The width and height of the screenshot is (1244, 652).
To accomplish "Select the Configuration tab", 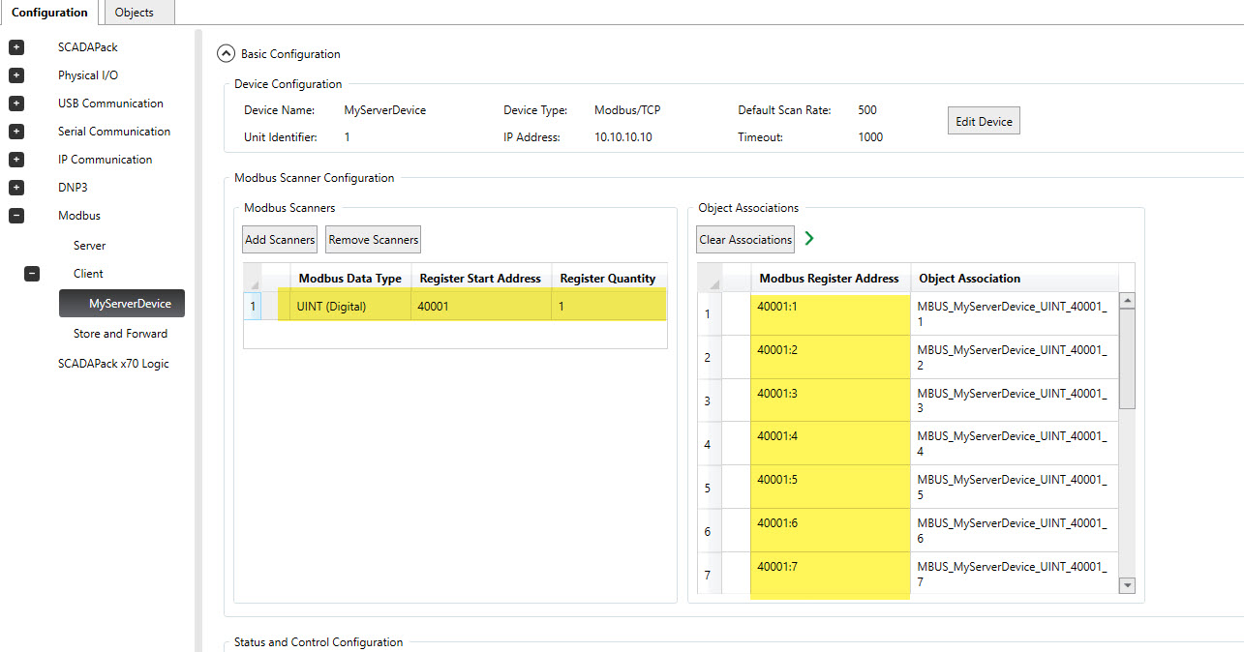I will [49, 13].
